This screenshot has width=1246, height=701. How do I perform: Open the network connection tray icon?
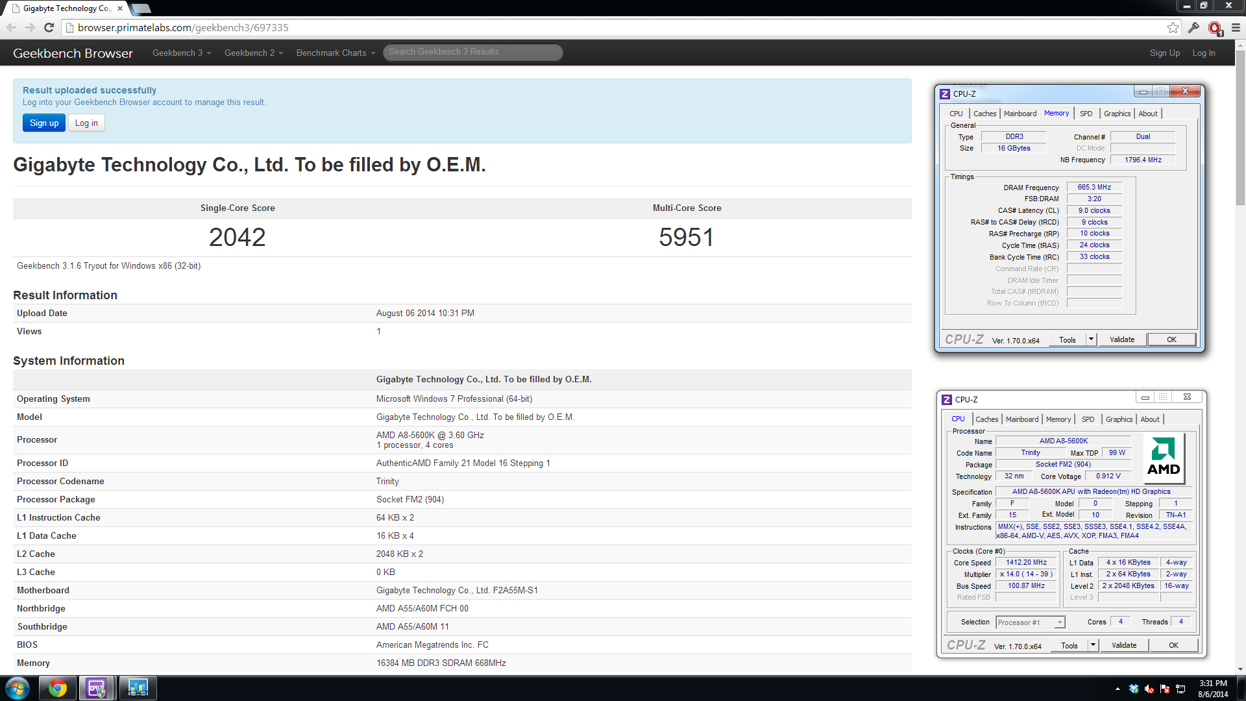[1181, 689]
